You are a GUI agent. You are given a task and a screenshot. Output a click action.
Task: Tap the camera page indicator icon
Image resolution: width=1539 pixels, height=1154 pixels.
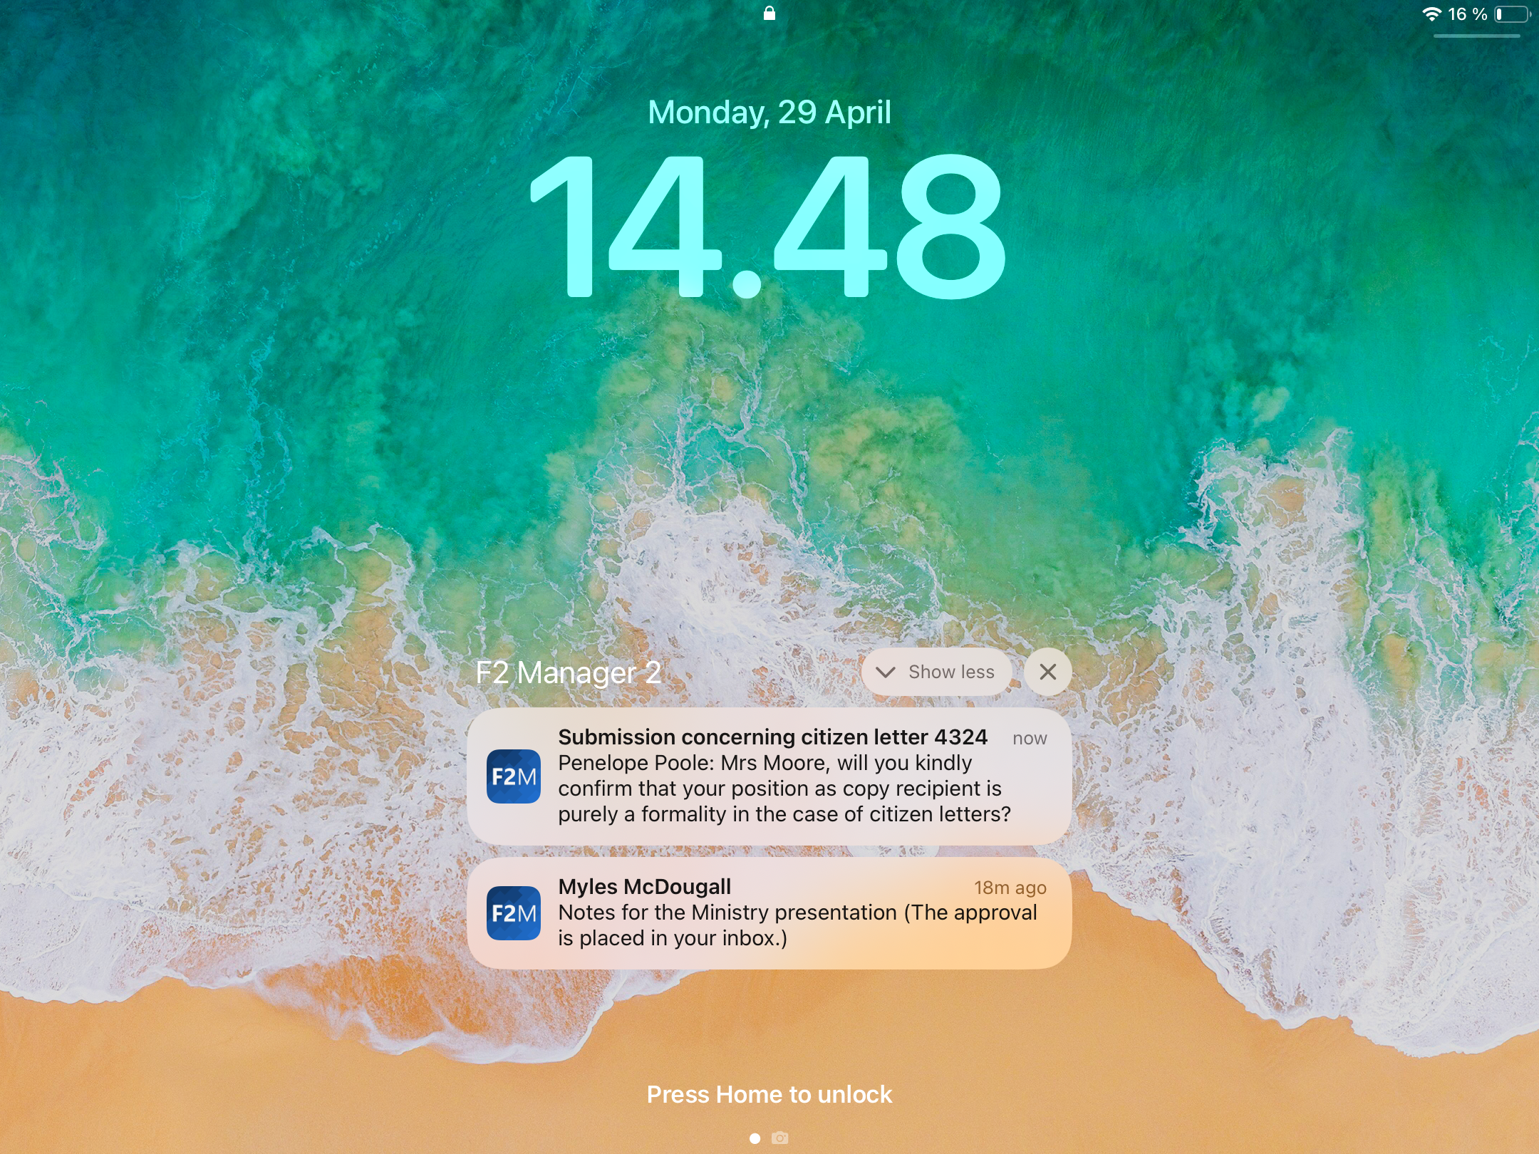(x=780, y=1138)
